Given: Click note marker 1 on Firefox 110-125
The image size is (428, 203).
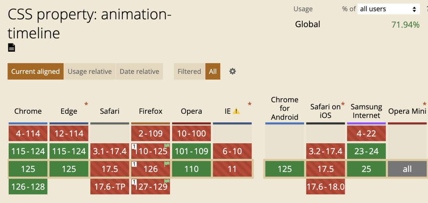Looking at the screenshot, I should coord(134,147).
